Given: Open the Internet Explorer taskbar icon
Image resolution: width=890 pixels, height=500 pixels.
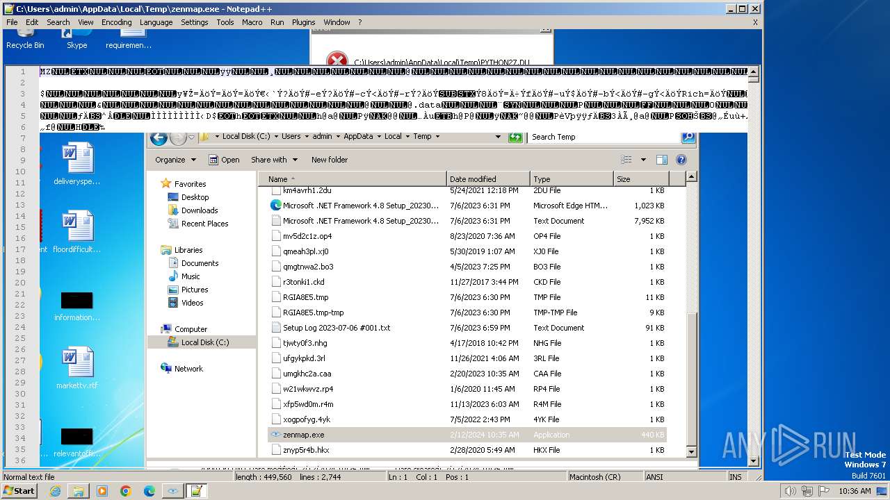Looking at the screenshot, I should [x=55, y=491].
